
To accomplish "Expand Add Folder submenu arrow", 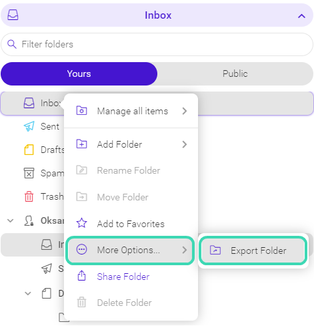I will click(185, 144).
